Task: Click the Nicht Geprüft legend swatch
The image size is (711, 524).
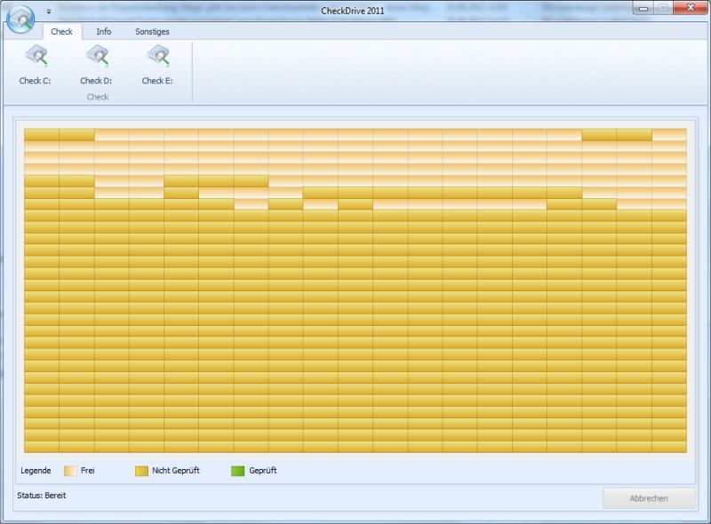Action: pos(141,471)
